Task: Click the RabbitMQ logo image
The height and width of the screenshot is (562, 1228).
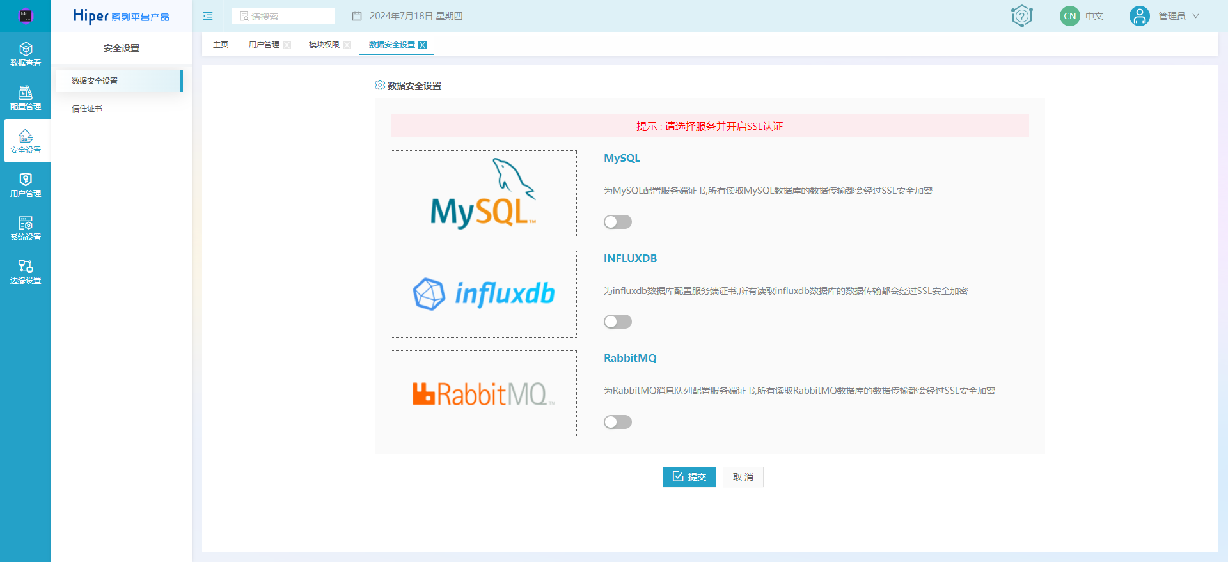Action: (x=484, y=394)
